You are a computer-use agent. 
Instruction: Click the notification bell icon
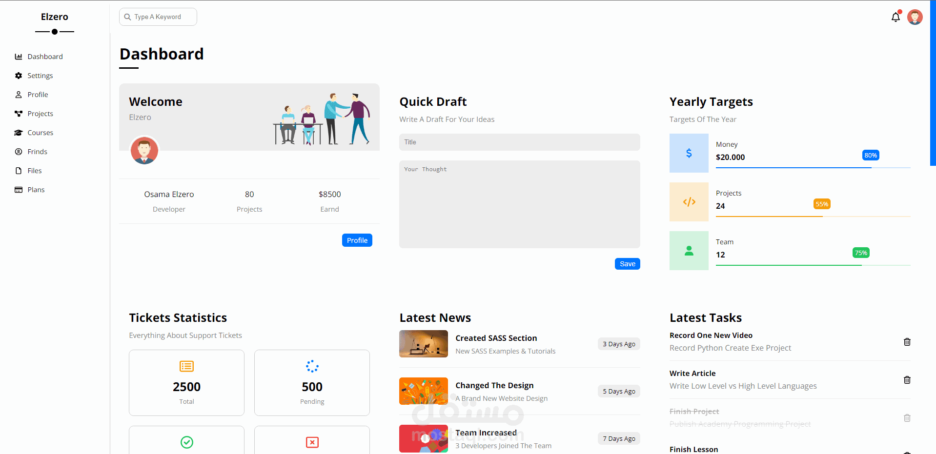895,17
